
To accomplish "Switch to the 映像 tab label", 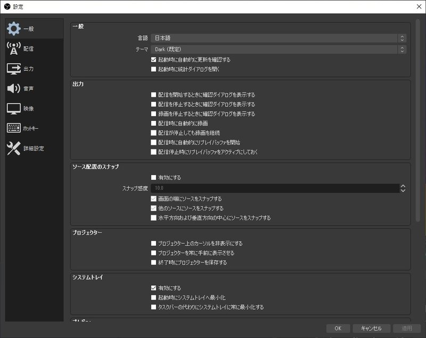I will [x=29, y=109].
